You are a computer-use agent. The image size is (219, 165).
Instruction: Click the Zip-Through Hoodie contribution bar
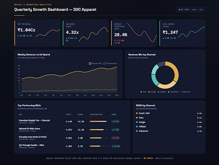[x=99, y=146]
